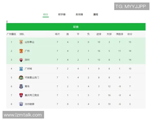Image resolution: width=152 pixels, height=121 pixels.
Task: Click the Guangzhou City team badge
Action: point(21,69)
